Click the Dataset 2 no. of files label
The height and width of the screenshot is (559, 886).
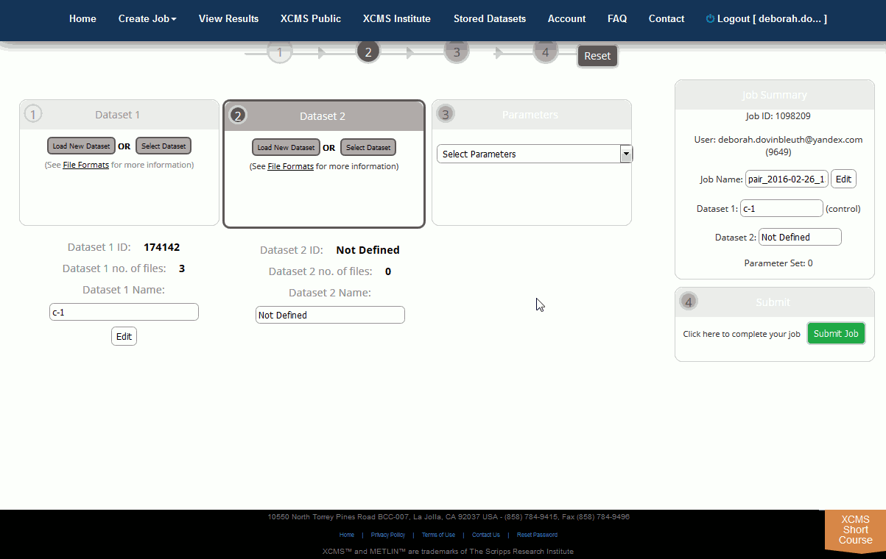[x=320, y=271]
